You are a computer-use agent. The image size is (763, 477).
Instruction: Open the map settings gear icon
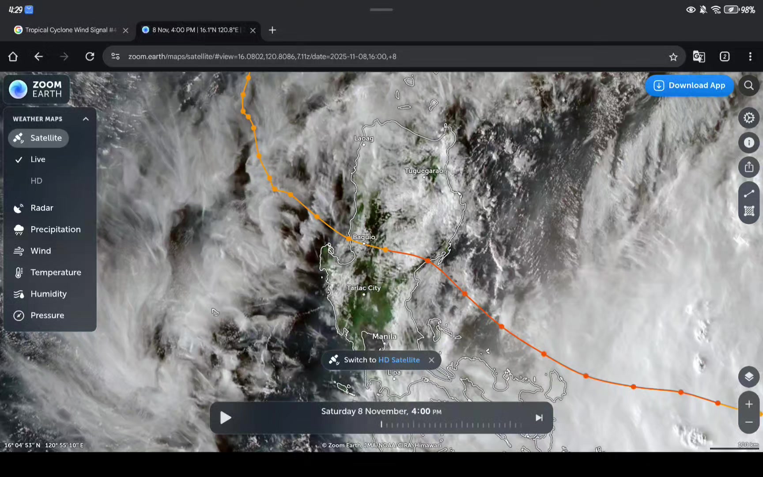point(749,118)
